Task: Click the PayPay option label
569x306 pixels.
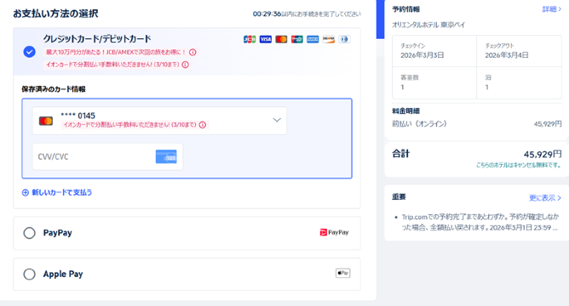Action: point(57,233)
